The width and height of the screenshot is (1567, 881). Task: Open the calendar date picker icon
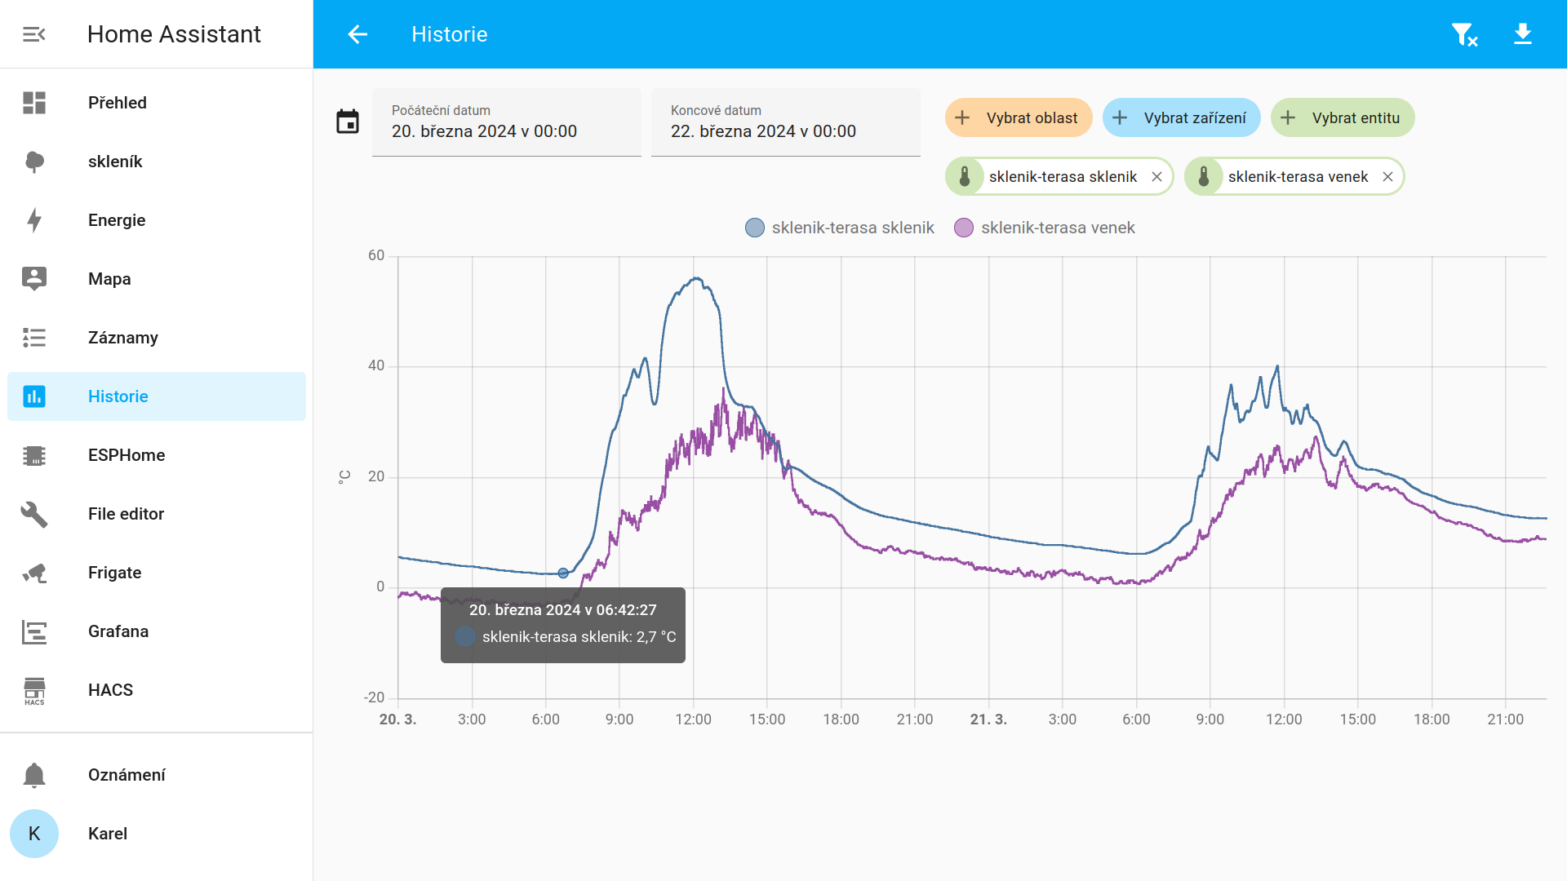click(x=348, y=122)
